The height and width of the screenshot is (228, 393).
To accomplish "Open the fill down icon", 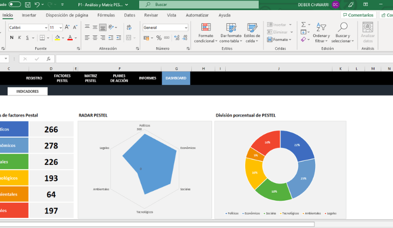I will [x=303, y=32].
